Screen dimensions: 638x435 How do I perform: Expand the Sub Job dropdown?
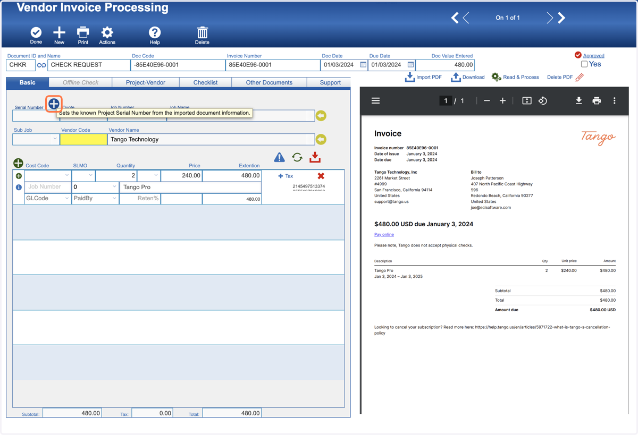pyautogui.click(x=55, y=139)
